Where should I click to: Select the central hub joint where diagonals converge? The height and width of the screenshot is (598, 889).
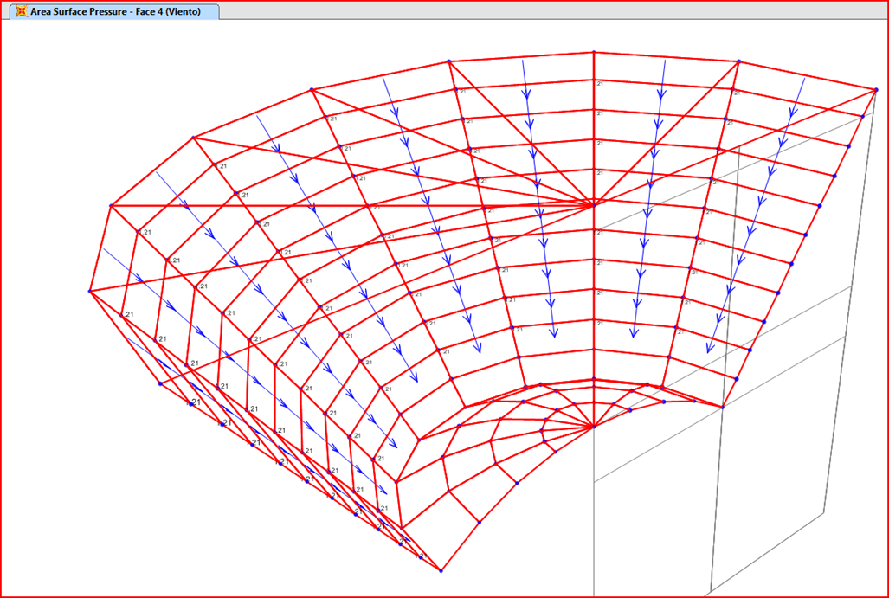pyautogui.click(x=594, y=205)
